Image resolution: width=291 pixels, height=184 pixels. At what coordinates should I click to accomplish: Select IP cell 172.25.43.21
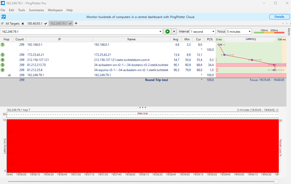click(x=36, y=55)
